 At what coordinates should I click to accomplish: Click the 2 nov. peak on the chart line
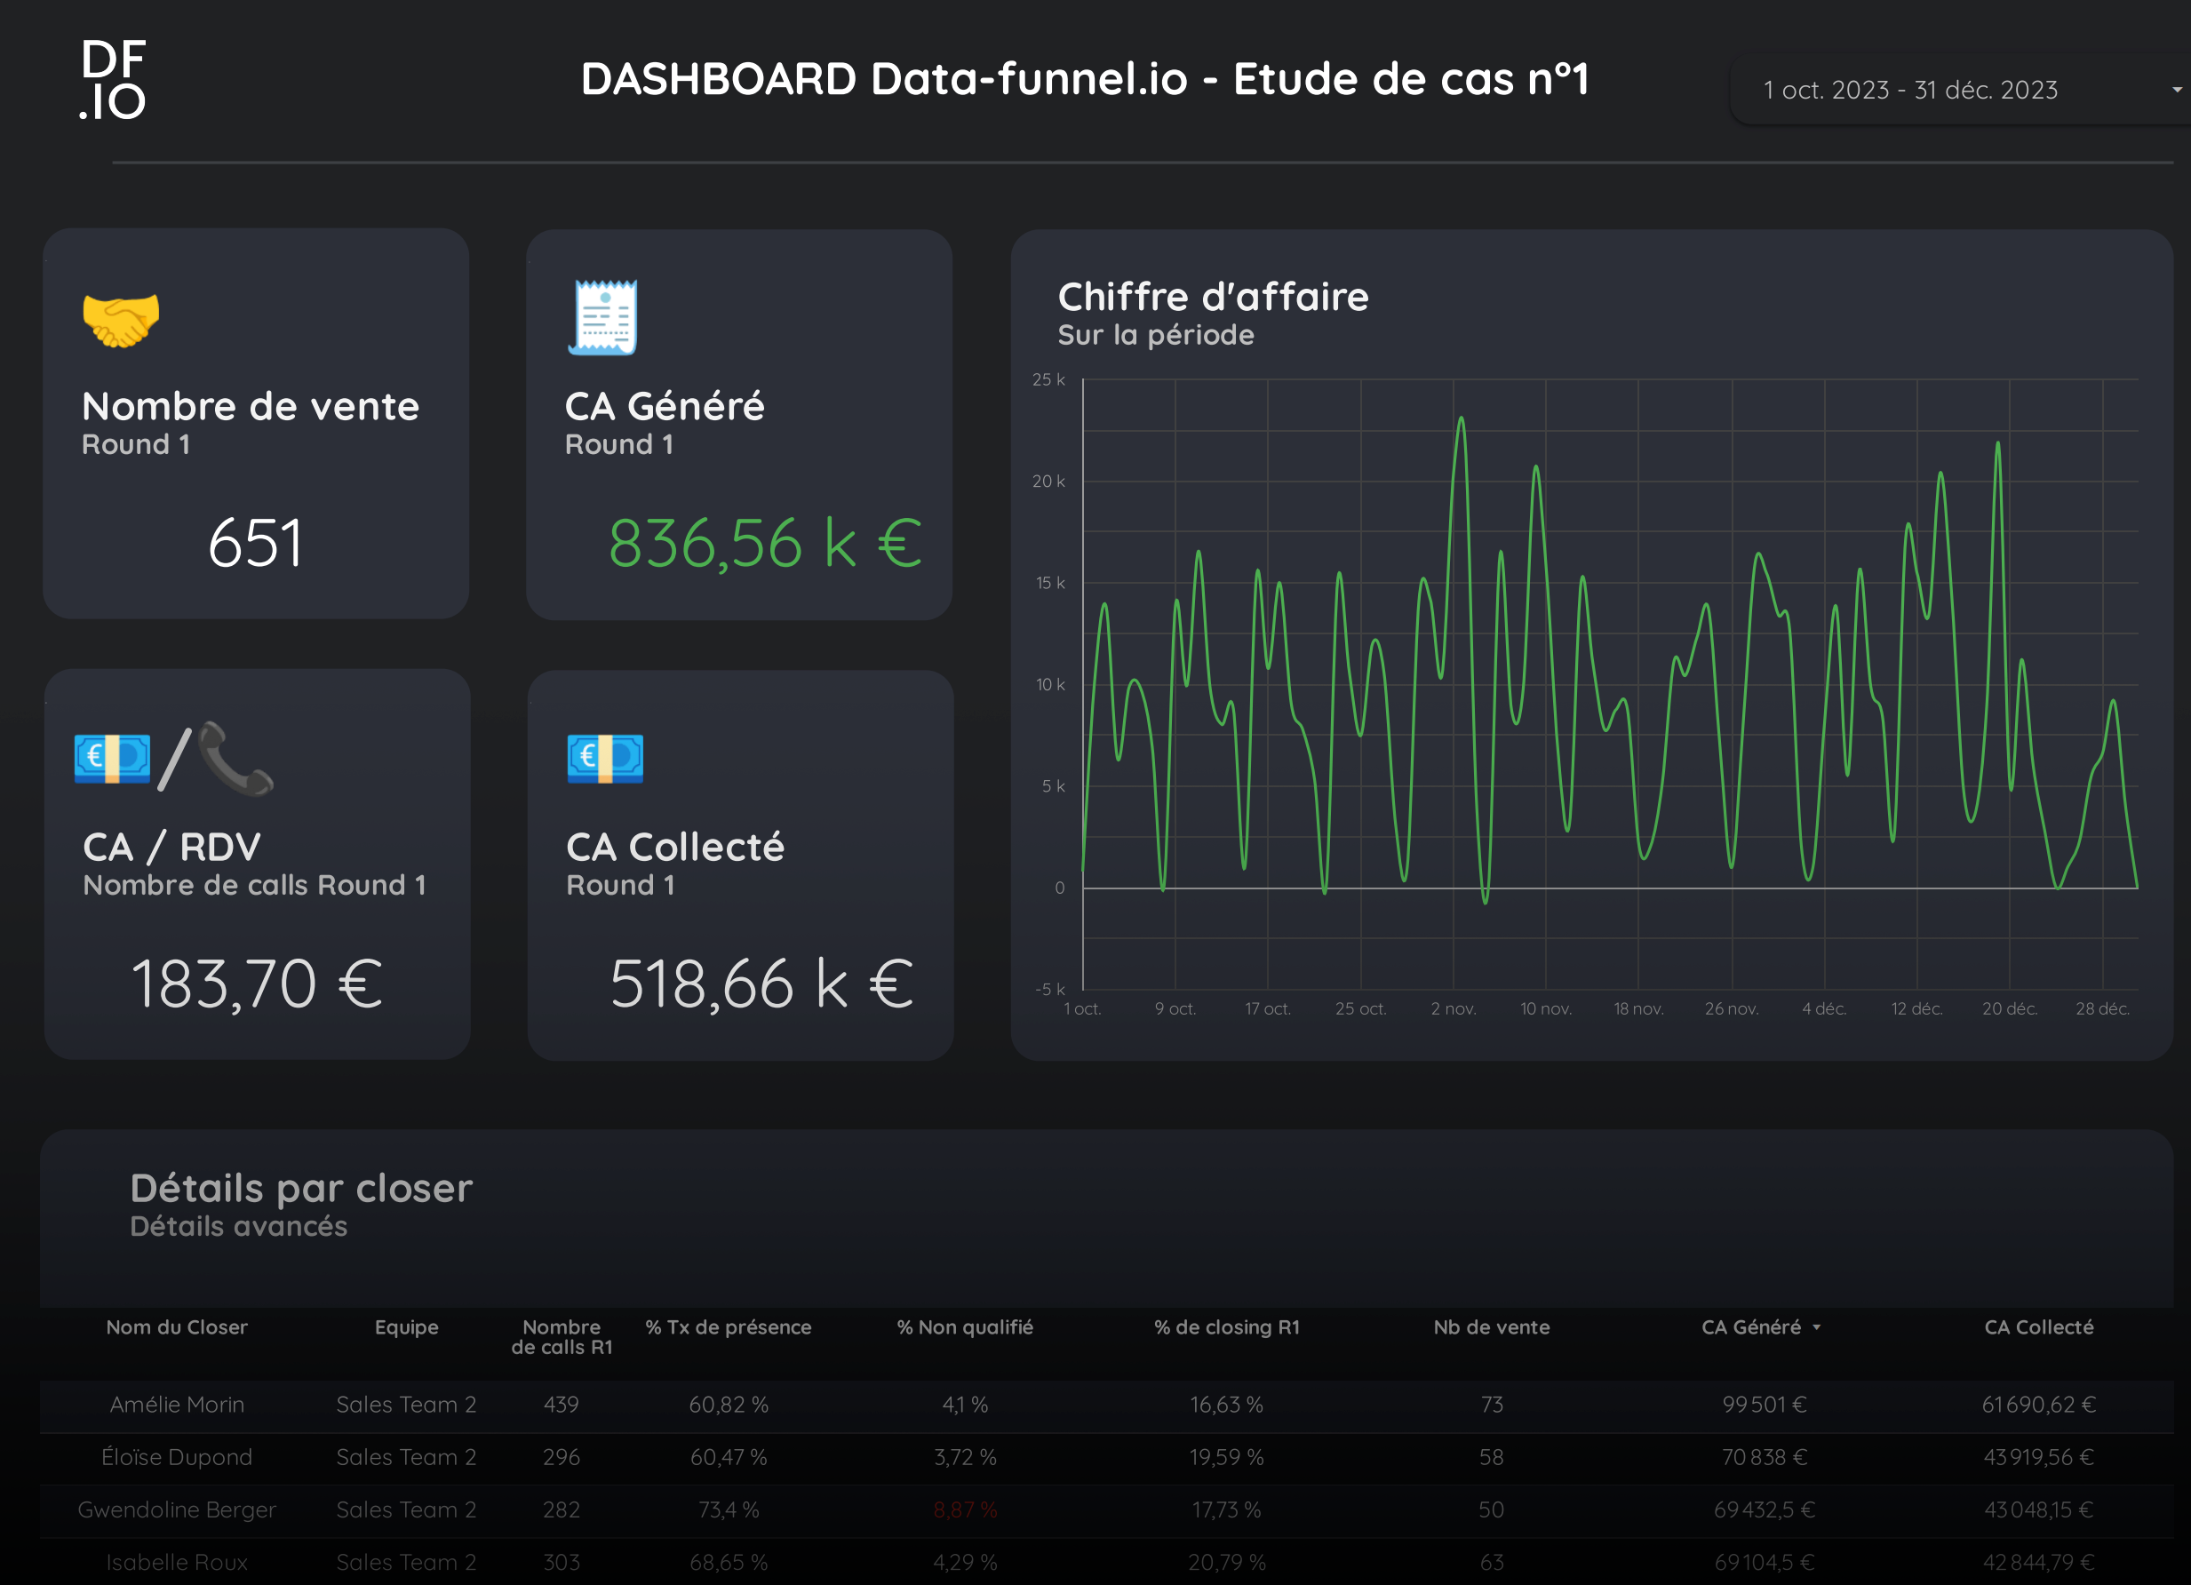[x=1462, y=420]
